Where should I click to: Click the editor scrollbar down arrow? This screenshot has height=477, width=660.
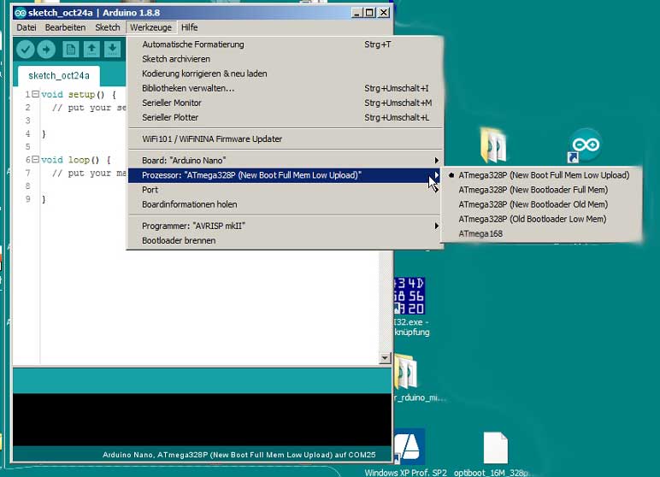point(385,358)
